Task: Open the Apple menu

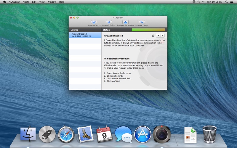Action: 4,2
